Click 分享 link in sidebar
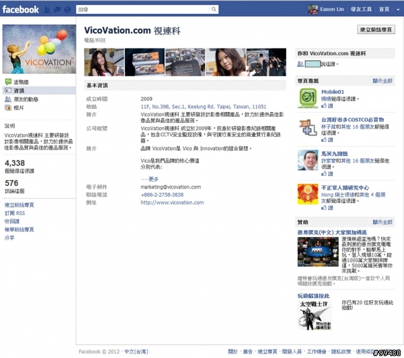Image resolution: width=404 pixels, height=358 pixels. (9, 238)
